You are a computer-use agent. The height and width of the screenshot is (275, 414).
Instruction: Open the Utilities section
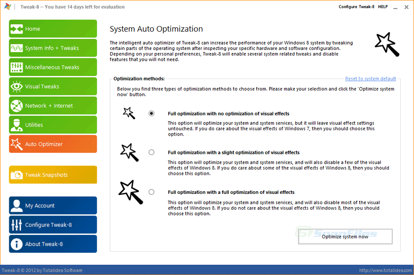click(x=53, y=125)
